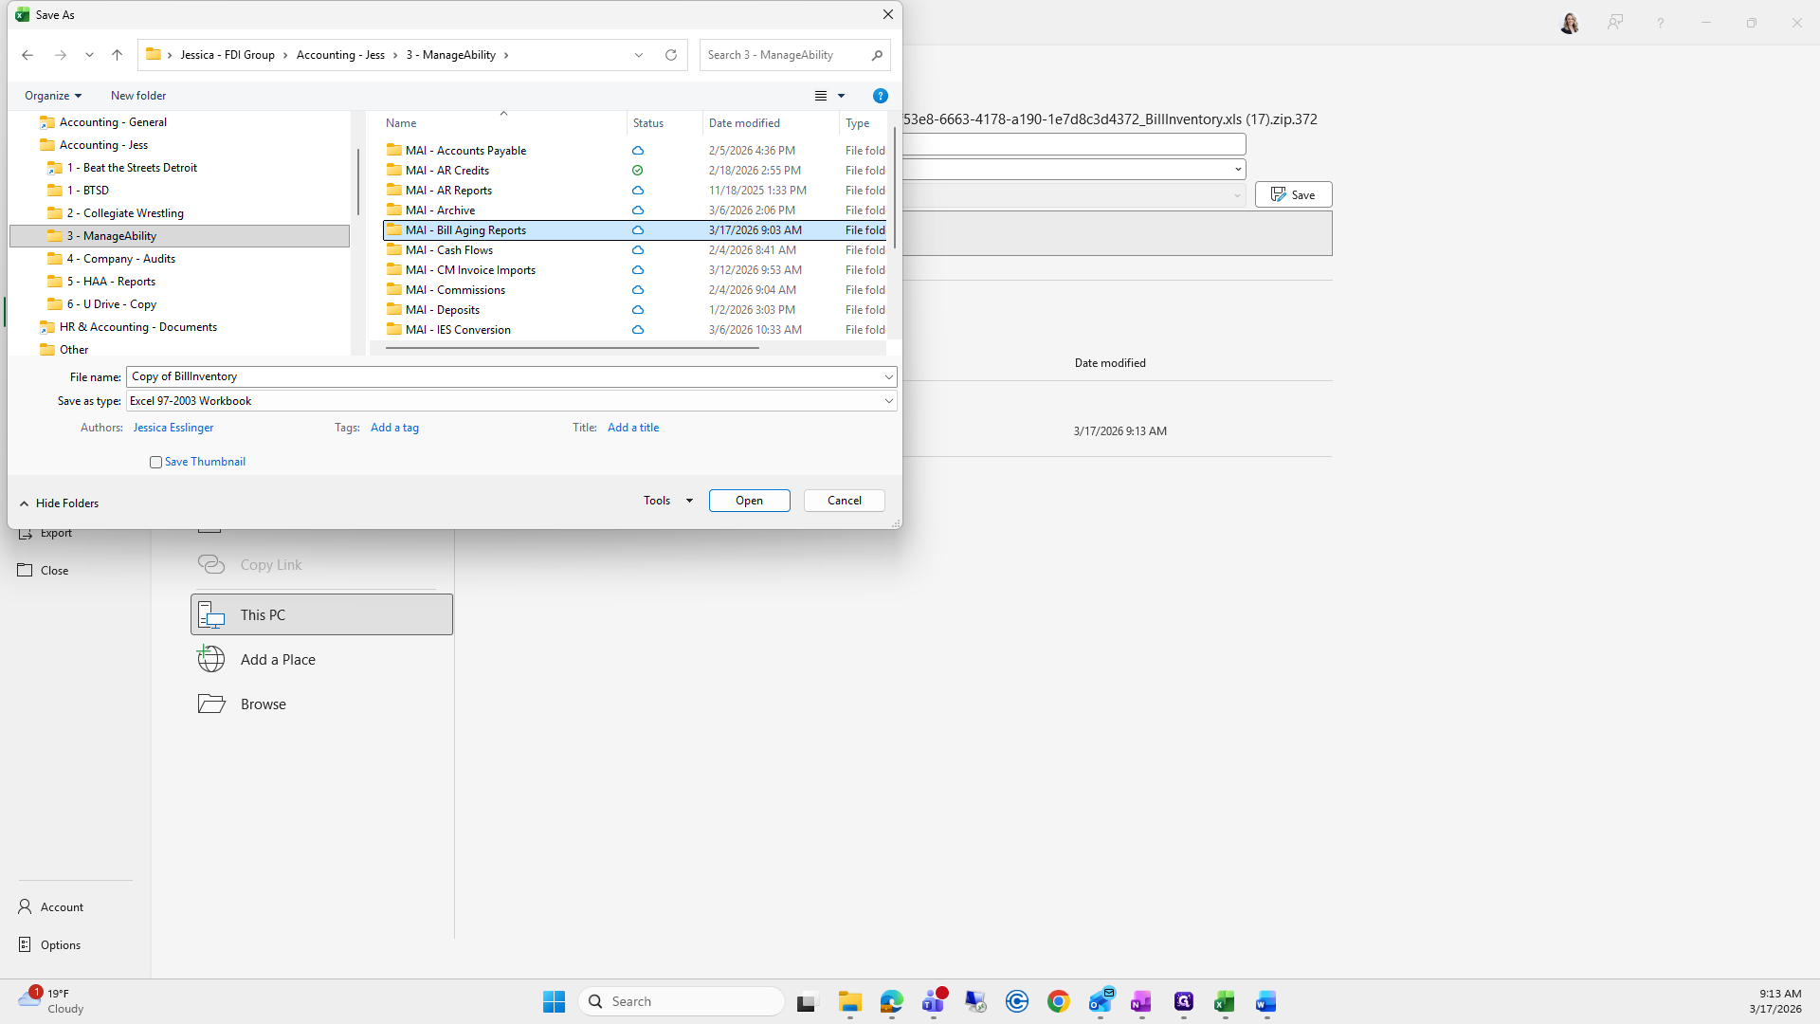The height and width of the screenshot is (1024, 1820).
Task: Click the Add a Place globe icon
Action: coord(211,659)
